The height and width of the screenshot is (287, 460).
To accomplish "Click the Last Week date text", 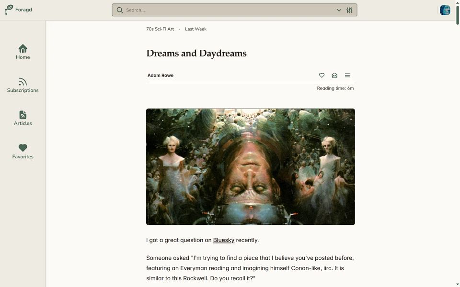I will [195, 29].
